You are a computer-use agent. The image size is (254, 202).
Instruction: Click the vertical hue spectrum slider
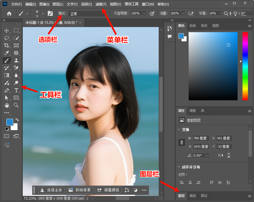click(245, 66)
